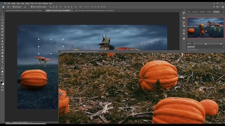Reset default foreground and background colors
The height and width of the screenshot is (126, 225).
click(x=1, y=80)
